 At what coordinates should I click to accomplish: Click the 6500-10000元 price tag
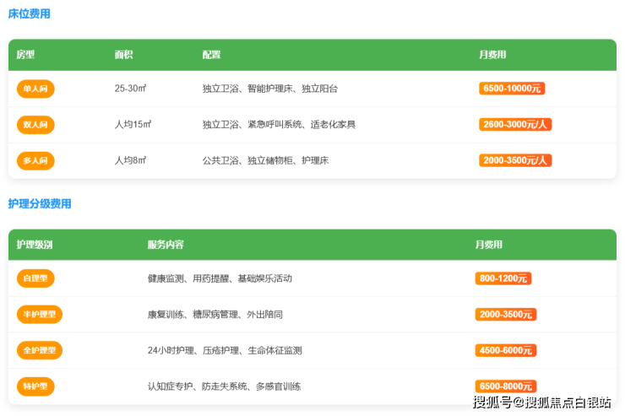[x=512, y=89]
